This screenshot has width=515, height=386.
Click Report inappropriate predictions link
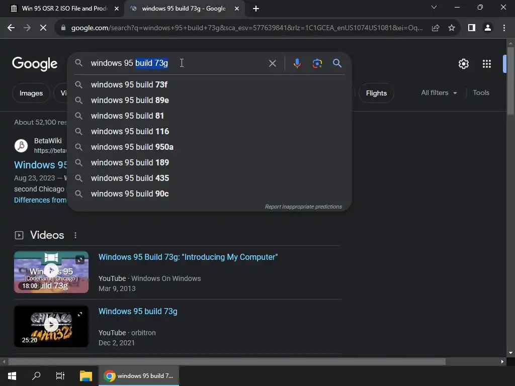click(303, 207)
